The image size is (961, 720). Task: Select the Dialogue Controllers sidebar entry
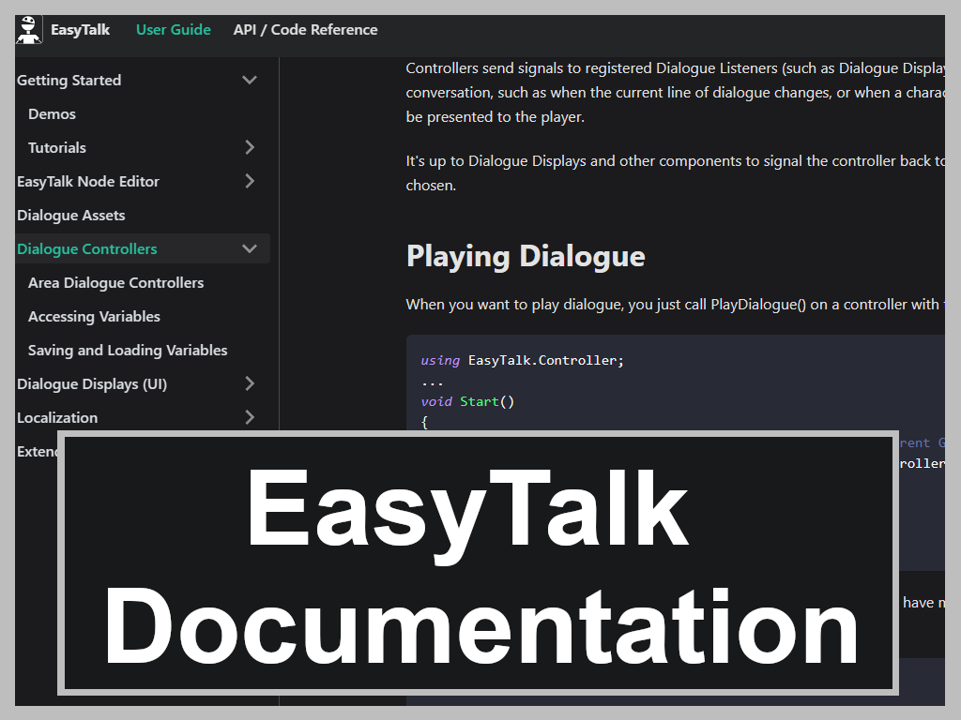click(87, 249)
